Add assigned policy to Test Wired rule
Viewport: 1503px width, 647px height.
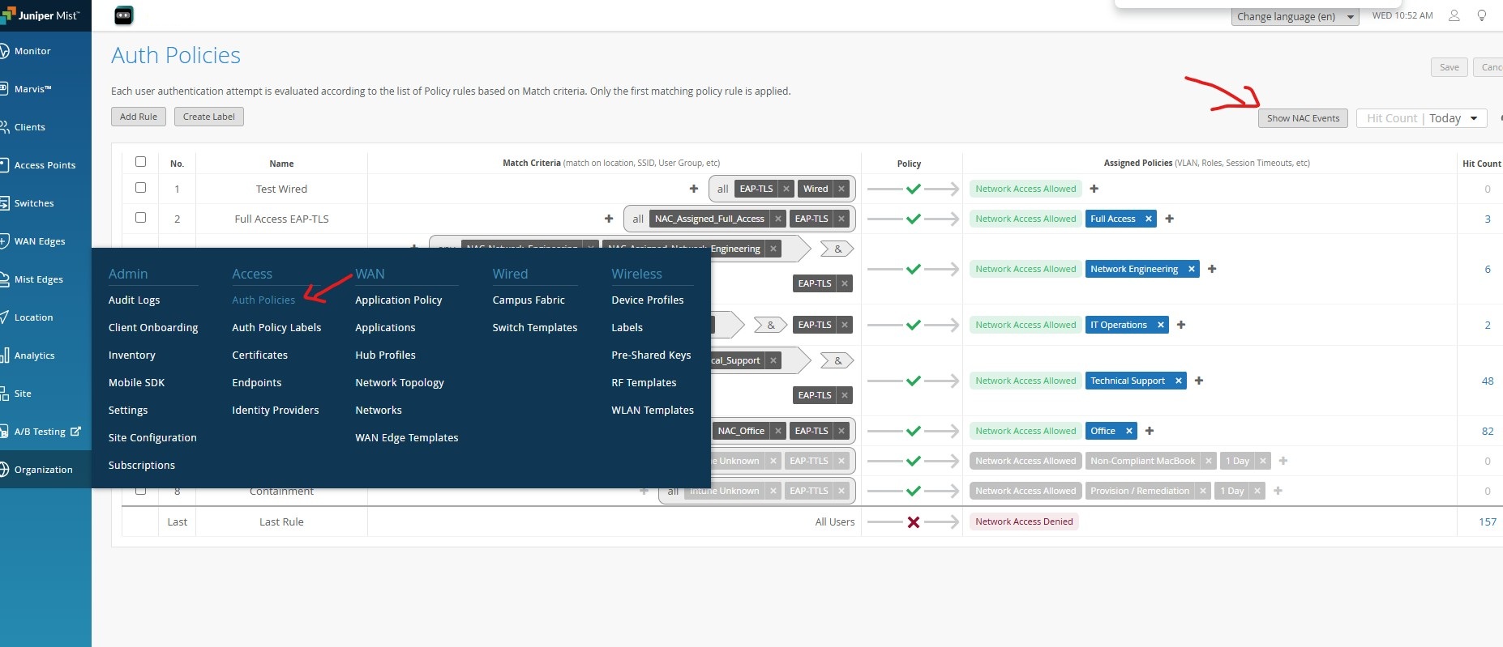(1094, 189)
